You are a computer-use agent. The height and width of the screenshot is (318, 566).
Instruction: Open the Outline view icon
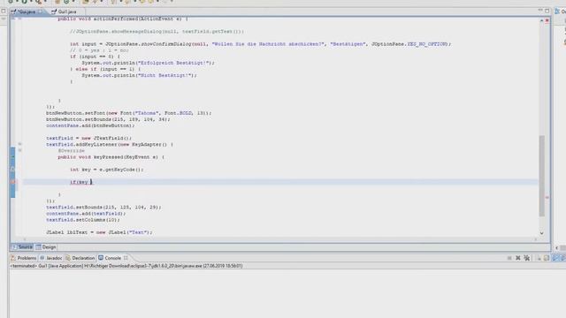557,11
